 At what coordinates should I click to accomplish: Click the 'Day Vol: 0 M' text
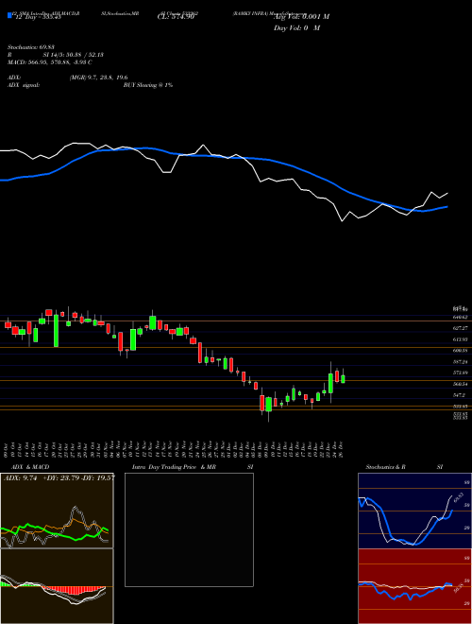(x=296, y=28)
